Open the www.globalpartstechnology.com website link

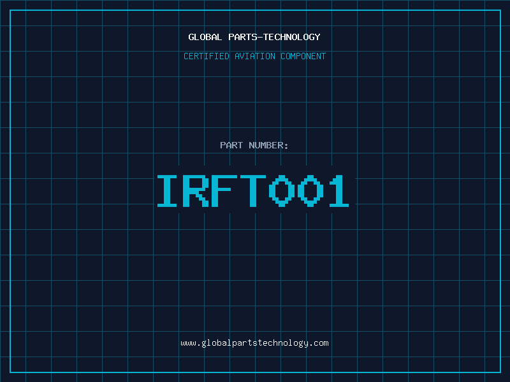[x=254, y=343]
